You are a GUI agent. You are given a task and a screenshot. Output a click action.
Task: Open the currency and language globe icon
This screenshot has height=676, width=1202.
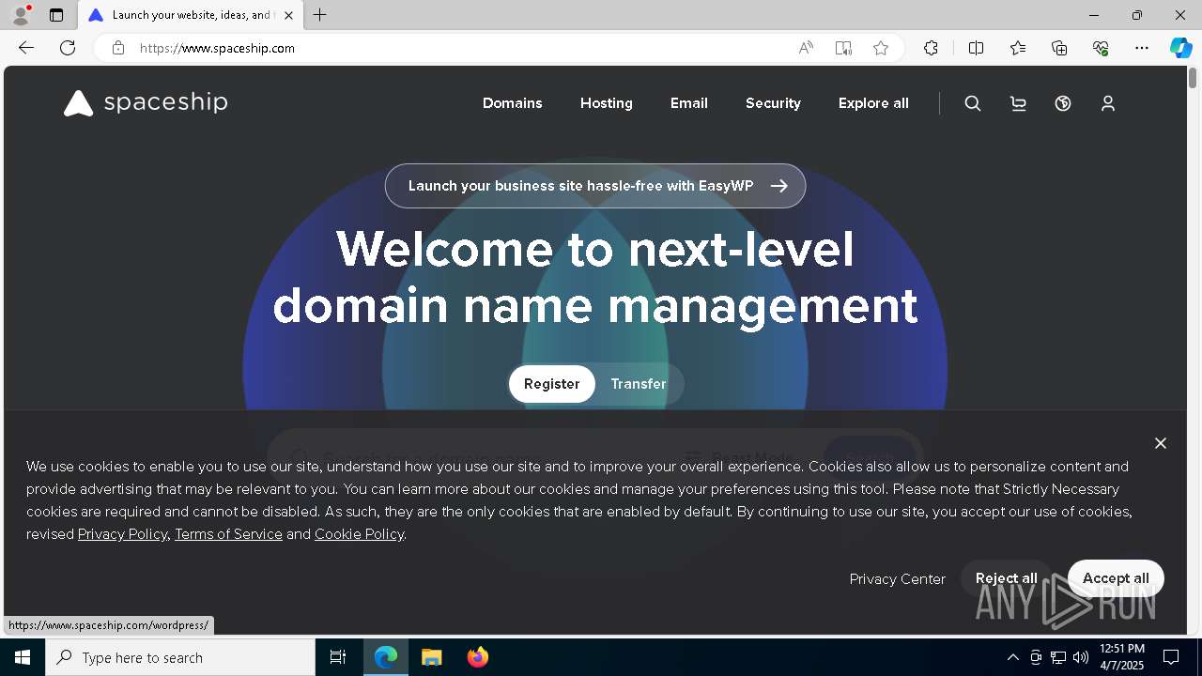coord(1063,103)
